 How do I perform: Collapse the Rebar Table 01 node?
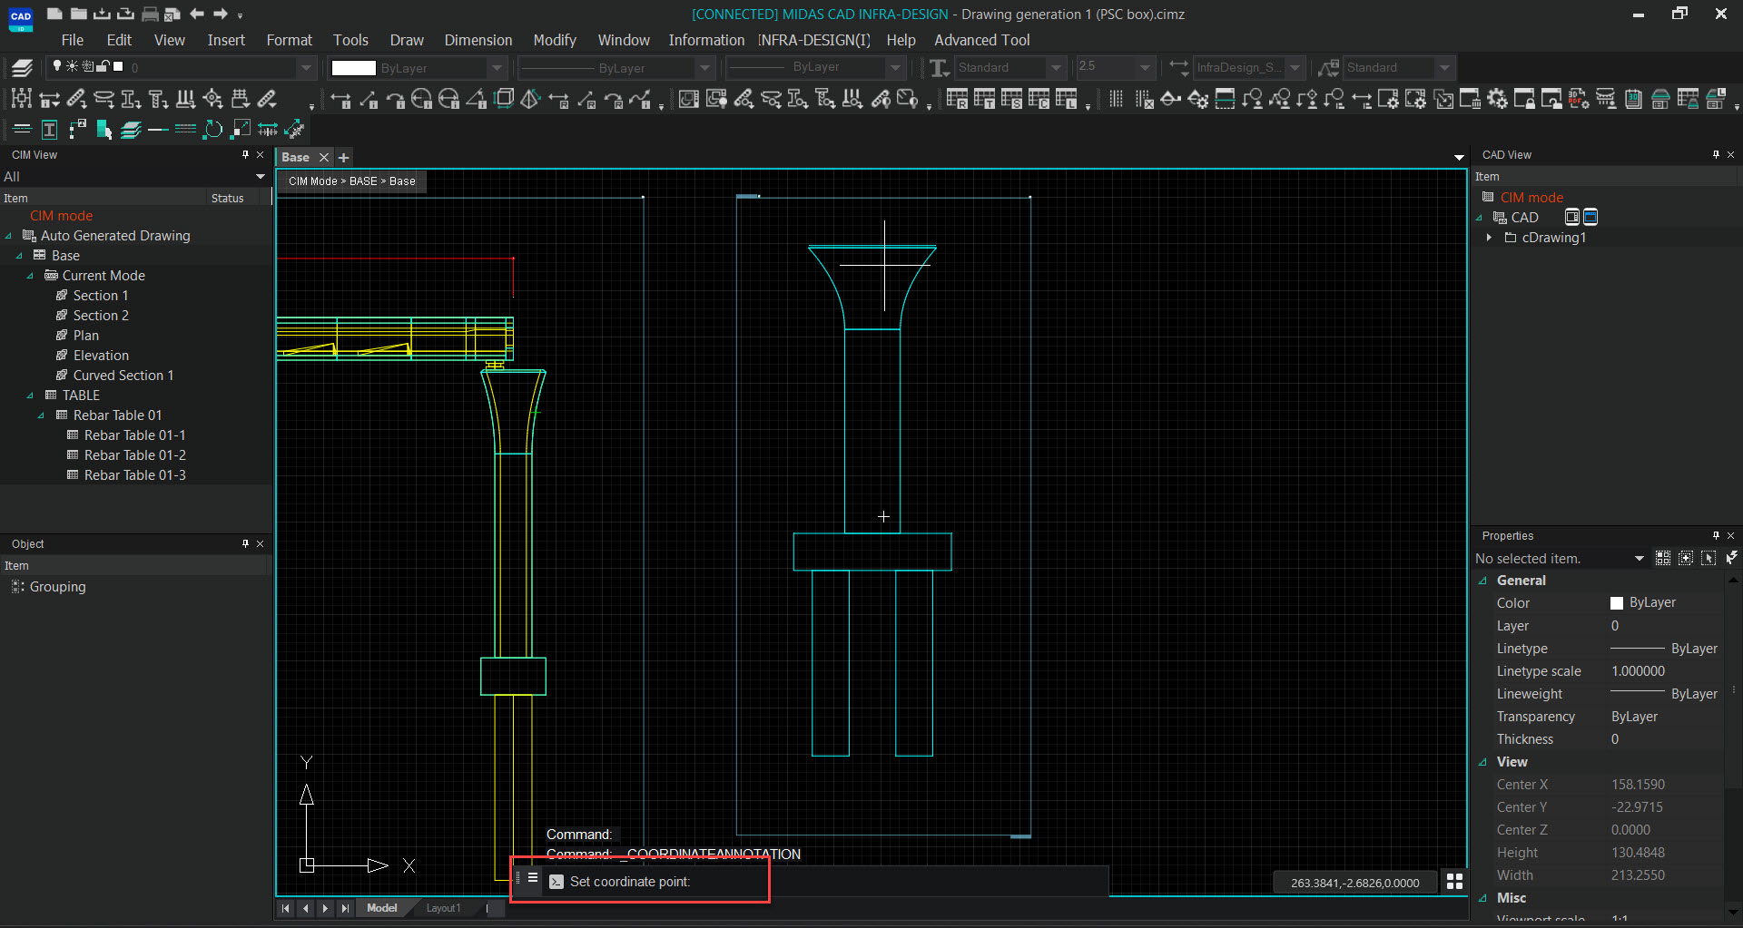click(42, 415)
